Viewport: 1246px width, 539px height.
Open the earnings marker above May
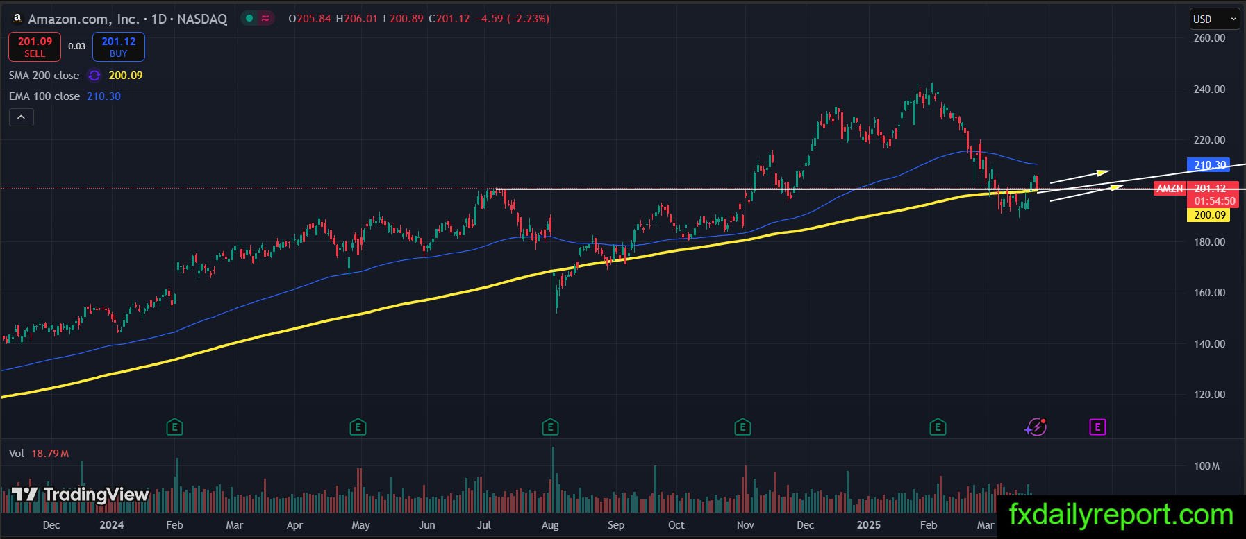point(358,427)
